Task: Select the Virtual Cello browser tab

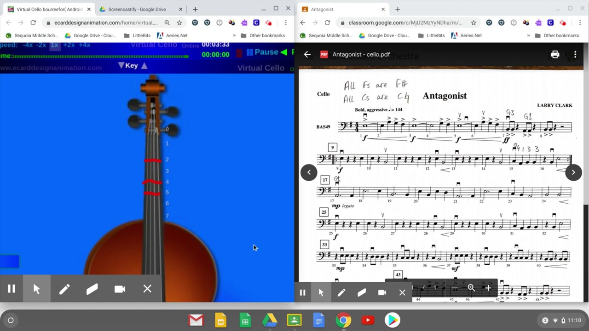Action: (x=49, y=9)
